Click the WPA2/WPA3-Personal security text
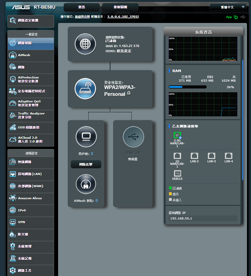This screenshot has width=251, height=276. point(120,91)
